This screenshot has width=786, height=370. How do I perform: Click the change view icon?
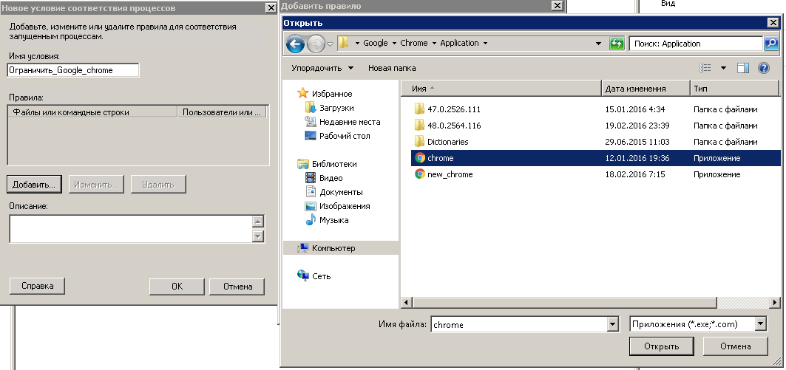705,68
